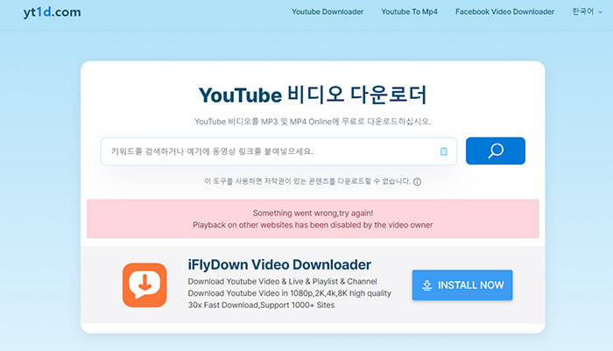Viewport: 613px width, 351px height.
Task: Click the copyright notice info icon
Action: point(417,182)
